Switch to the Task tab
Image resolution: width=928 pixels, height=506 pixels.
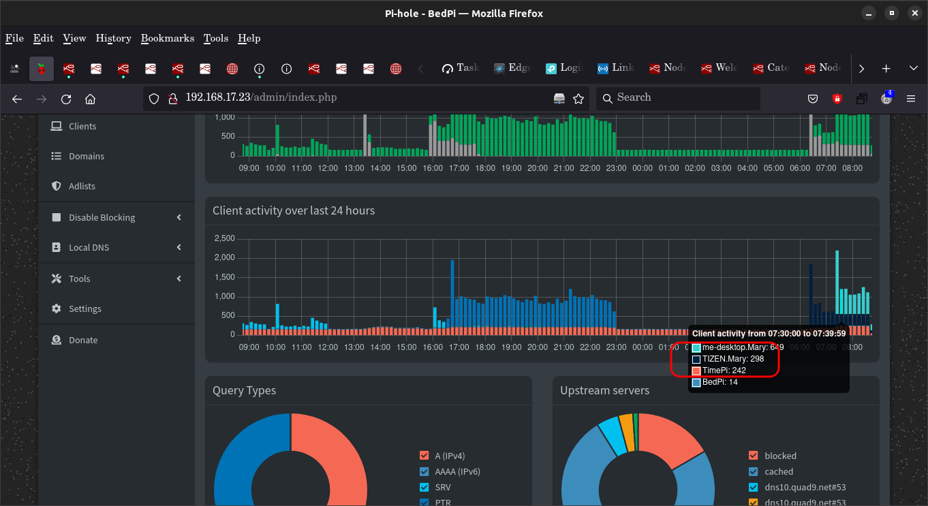[460, 68]
